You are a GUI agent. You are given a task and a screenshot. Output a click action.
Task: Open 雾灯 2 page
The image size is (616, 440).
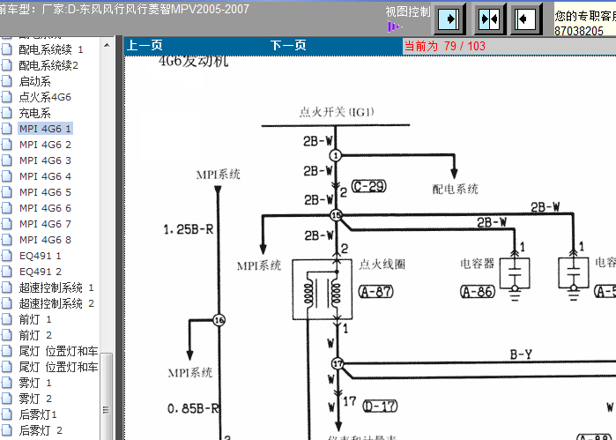click(35, 399)
